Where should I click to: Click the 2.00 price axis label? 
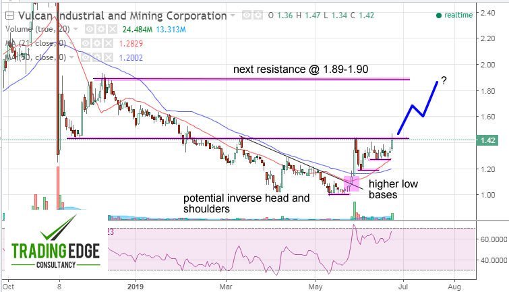click(488, 65)
